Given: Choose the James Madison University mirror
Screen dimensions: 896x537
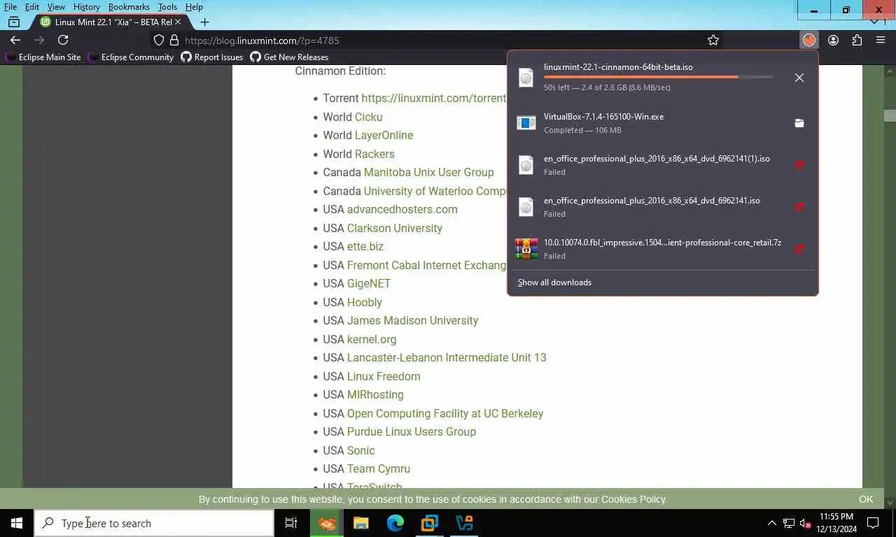Looking at the screenshot, I should [413, 320].
